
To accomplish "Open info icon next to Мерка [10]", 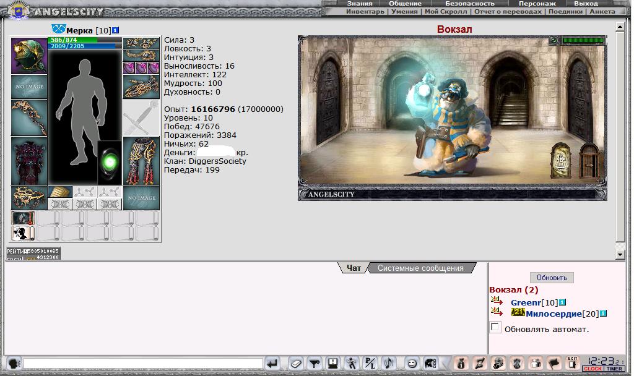I will (116, 30).
